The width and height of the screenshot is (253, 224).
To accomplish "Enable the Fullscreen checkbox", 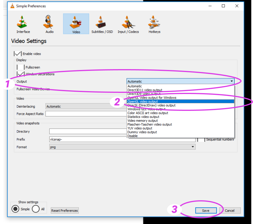I will click(21, 67).
